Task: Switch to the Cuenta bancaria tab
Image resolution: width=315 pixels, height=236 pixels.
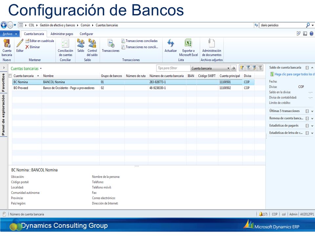Action: (x=34, y=34)
